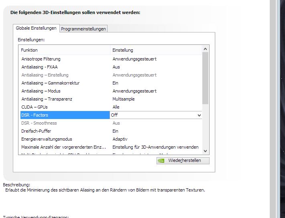Viewport: 285px width, 218px height.
Task: Click the settings list scrollbar thumb
Action: (206, 78)
